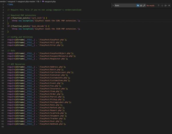Image resolution: width=172 pixels, height=134 pixels.
Task: Click '/EasyPost/Refund.php' string
Action: [50, 108]
